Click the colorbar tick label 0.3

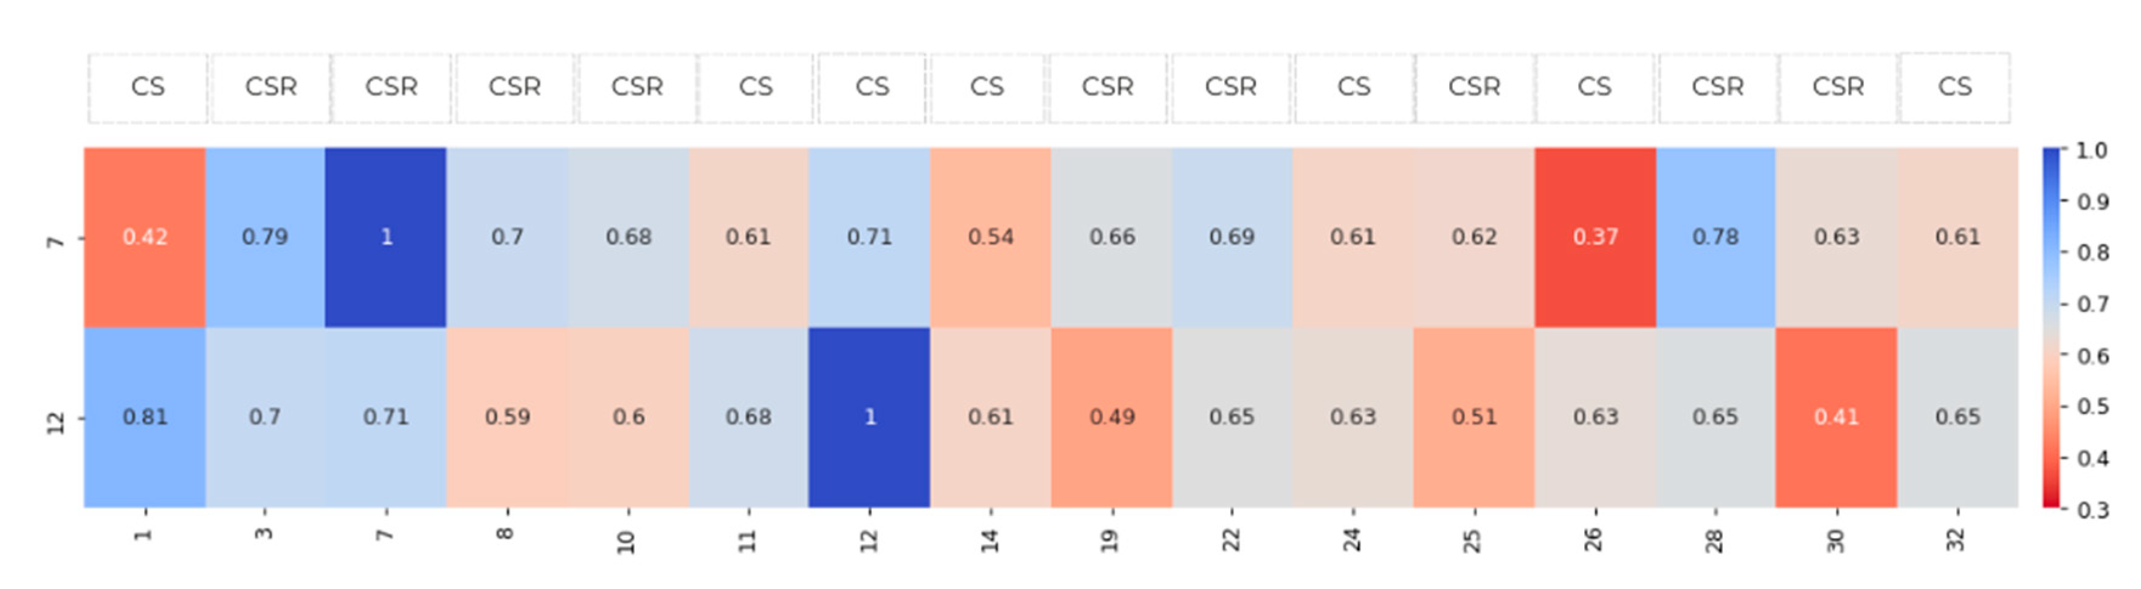(2091, 509)
